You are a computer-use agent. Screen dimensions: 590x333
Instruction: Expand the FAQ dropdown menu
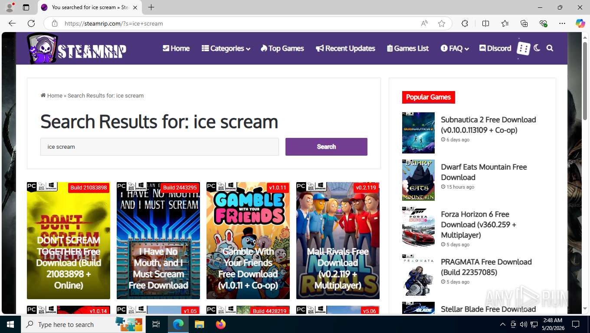point(455,48)
